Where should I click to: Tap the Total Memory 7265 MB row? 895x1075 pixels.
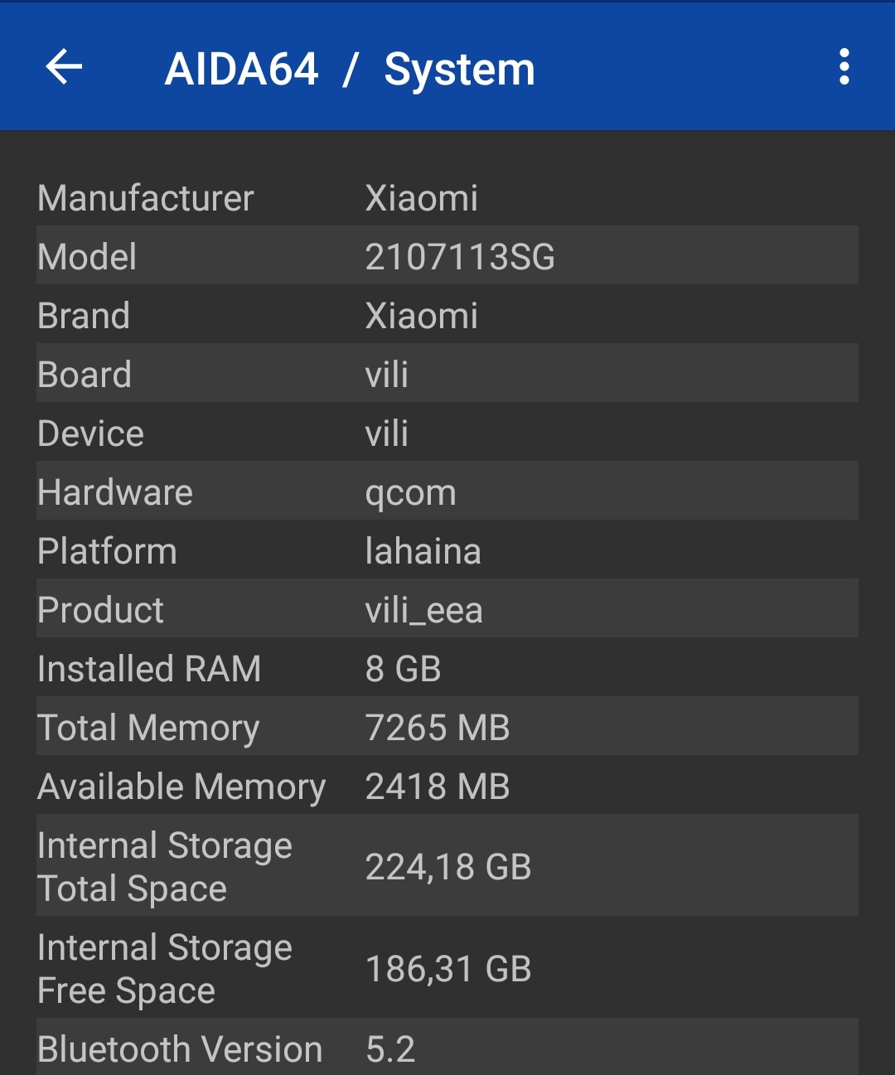[x=447, y=727]
